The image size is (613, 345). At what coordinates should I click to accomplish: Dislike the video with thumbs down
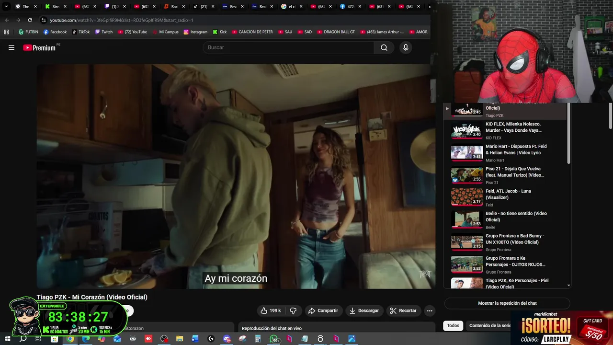[x=293, y=310]
